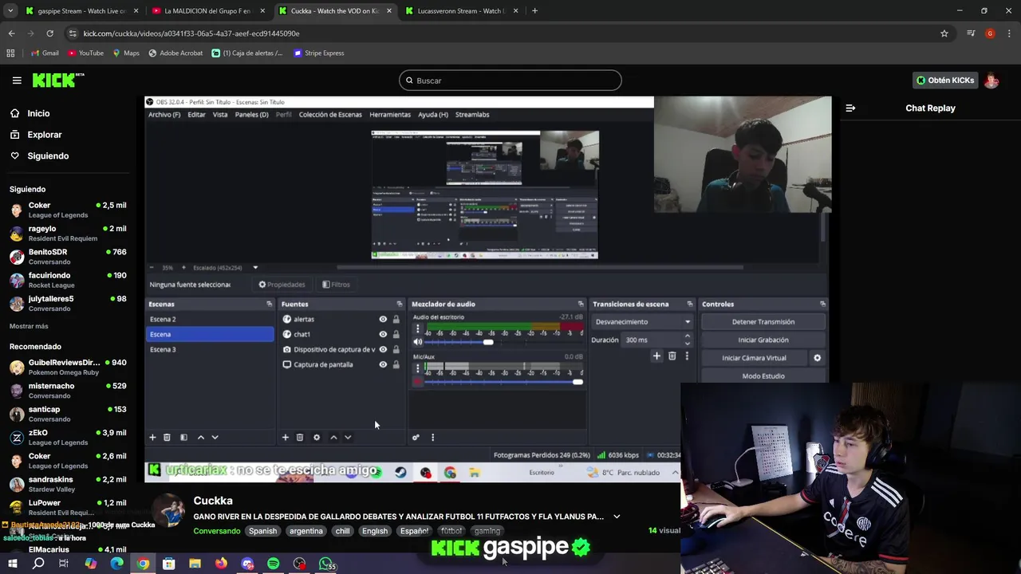The image size is (1021, 574).
Task: Add a new source in Fuentes panel
Action: tap(285, 437)
